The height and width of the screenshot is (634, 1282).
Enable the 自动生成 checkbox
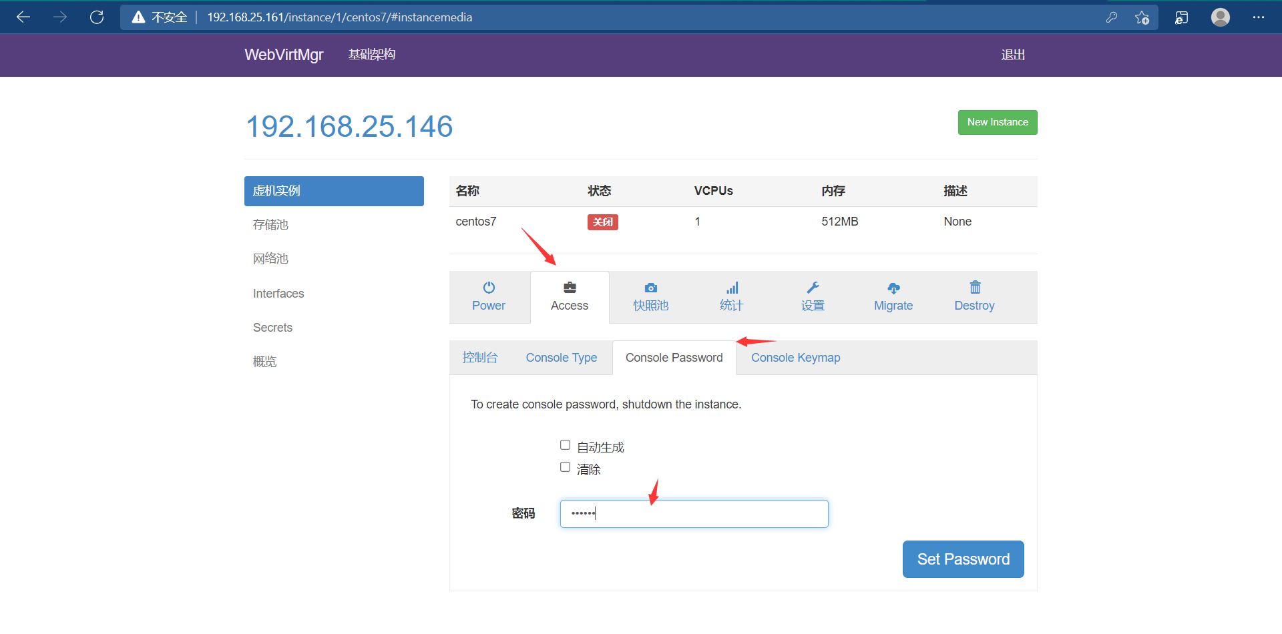565,445
